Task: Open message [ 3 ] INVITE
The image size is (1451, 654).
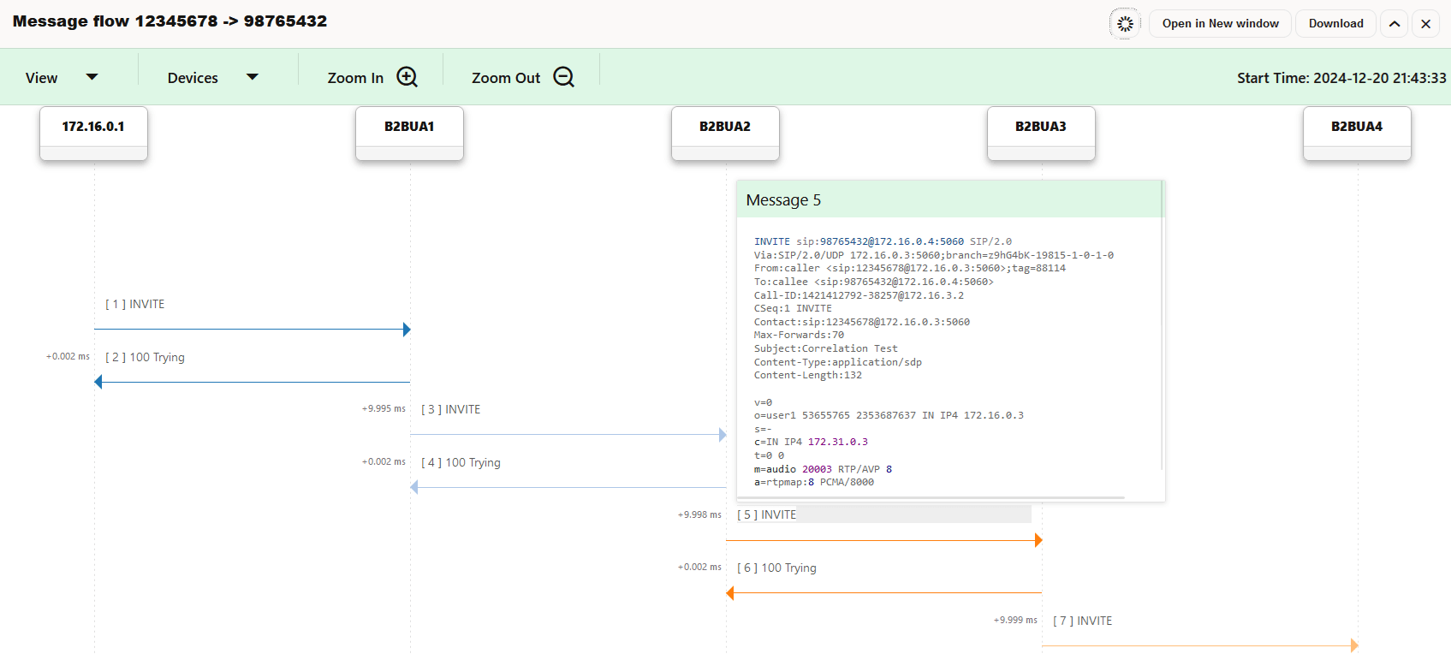Action: pyautogui.click(x=451, y=409)
